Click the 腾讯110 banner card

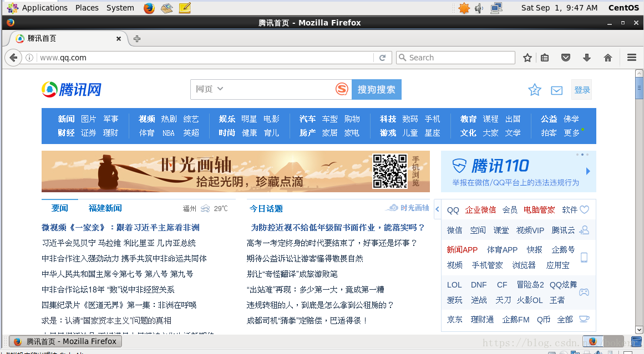(x=518, y=172)
